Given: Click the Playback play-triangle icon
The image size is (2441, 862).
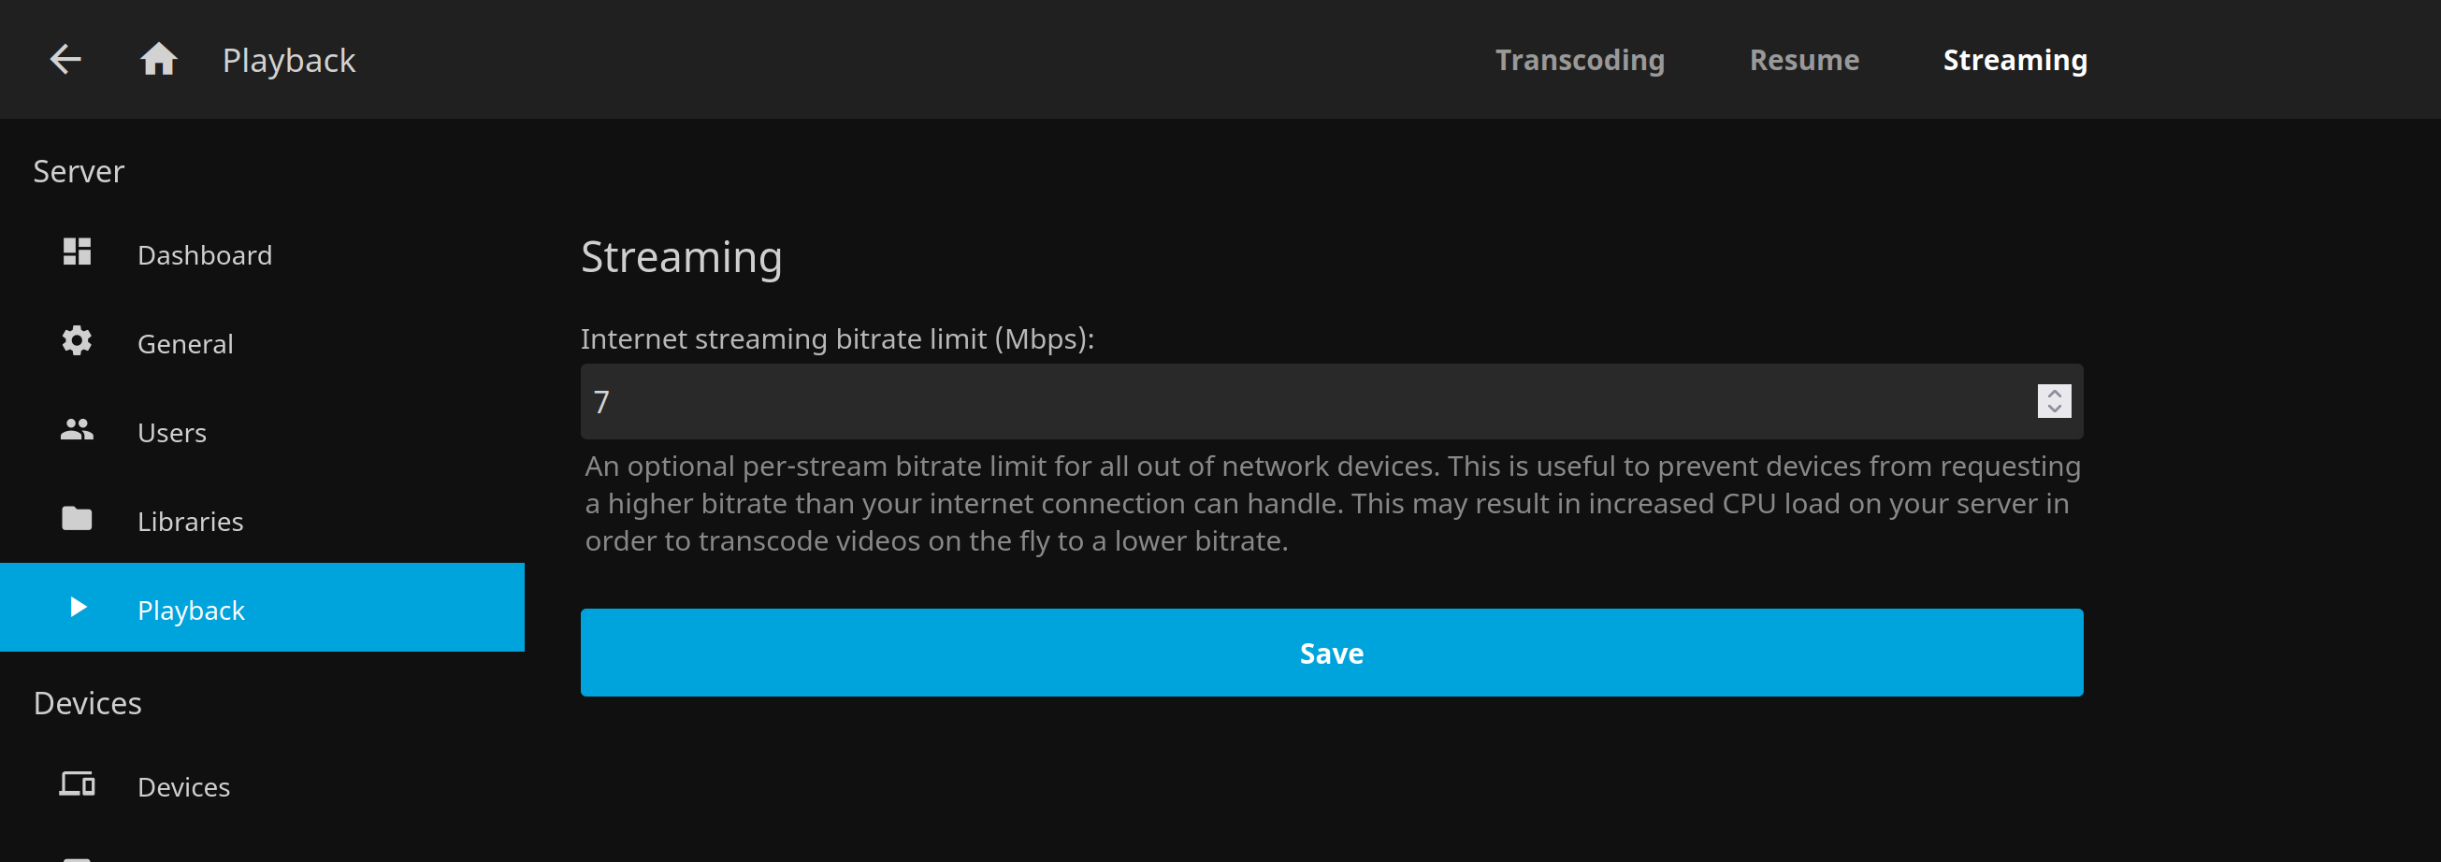Looking at the screenshot, I should [79, 608].
